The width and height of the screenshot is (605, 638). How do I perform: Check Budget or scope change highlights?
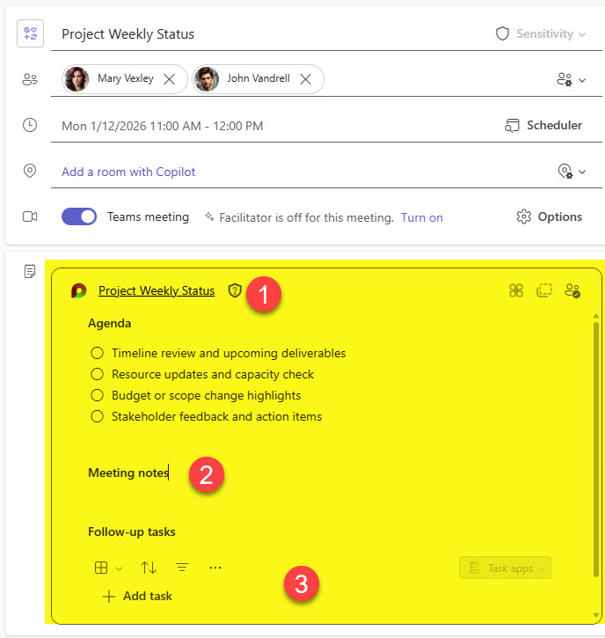point(97,395)
